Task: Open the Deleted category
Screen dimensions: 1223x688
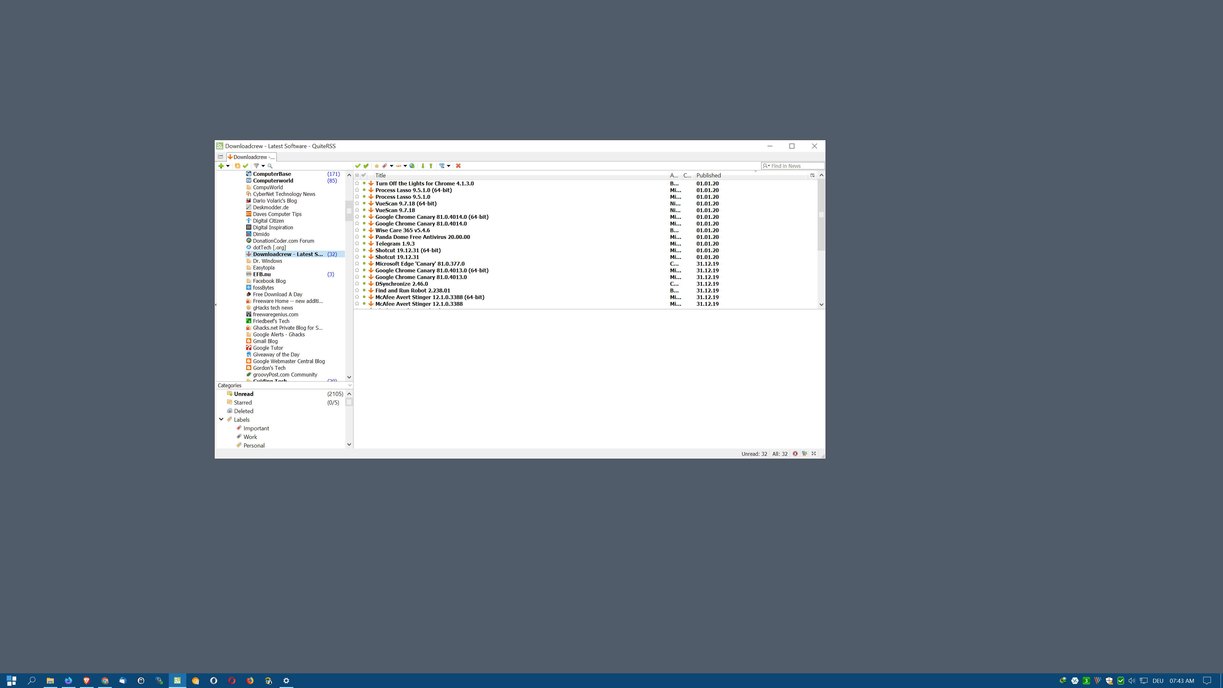Action: coord(244,411)
